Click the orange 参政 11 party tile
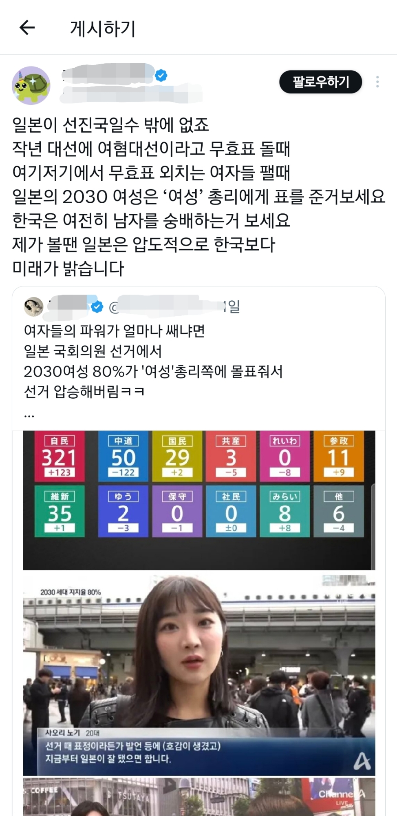397x816 pixels. [x=339, y=456]
